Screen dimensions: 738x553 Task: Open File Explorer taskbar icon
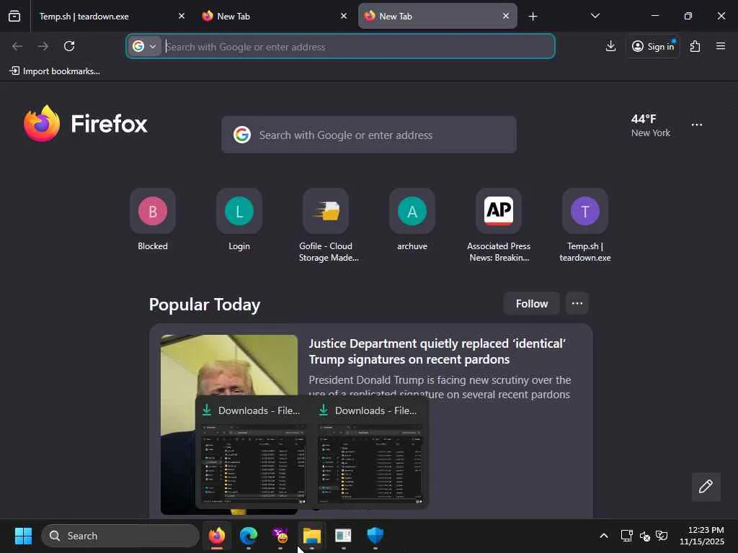pyautogui.click(x=311, y=536)
